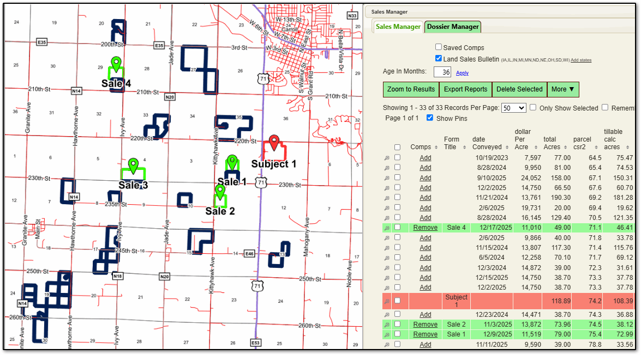The image size is (641, 355).
Task: Open the More dropdown menu
Action: tap(563, 89)
